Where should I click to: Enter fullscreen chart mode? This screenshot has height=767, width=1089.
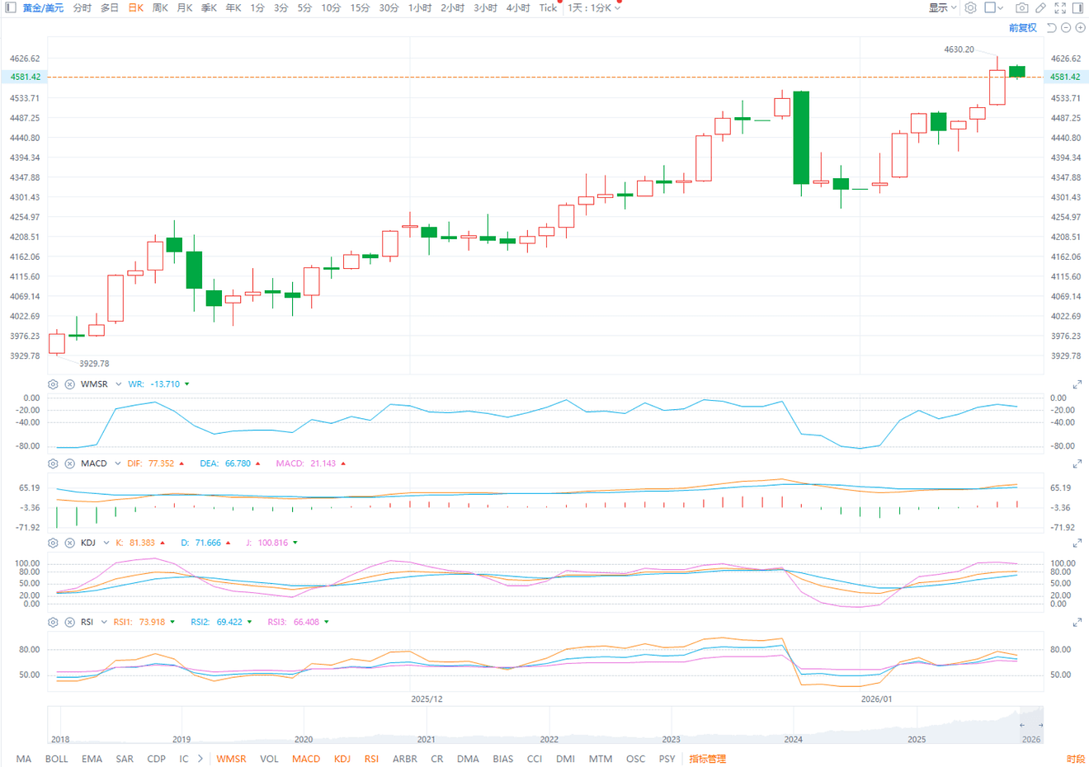click(1060, 7)
